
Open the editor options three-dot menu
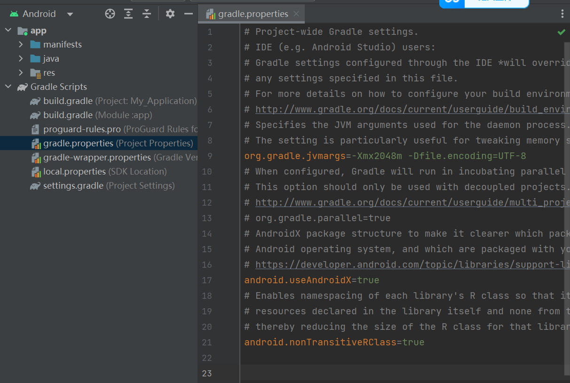tap(562, 14)
